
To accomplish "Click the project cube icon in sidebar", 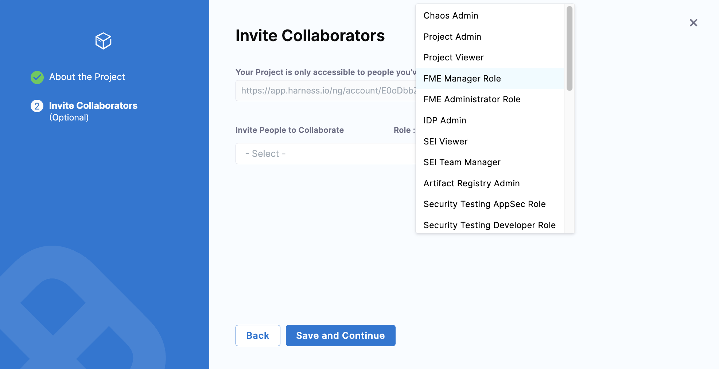I will pos(103,41).
